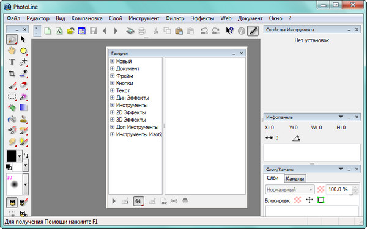
Task: Click the Save floppy disk icon
Action: tap(93, 31)
